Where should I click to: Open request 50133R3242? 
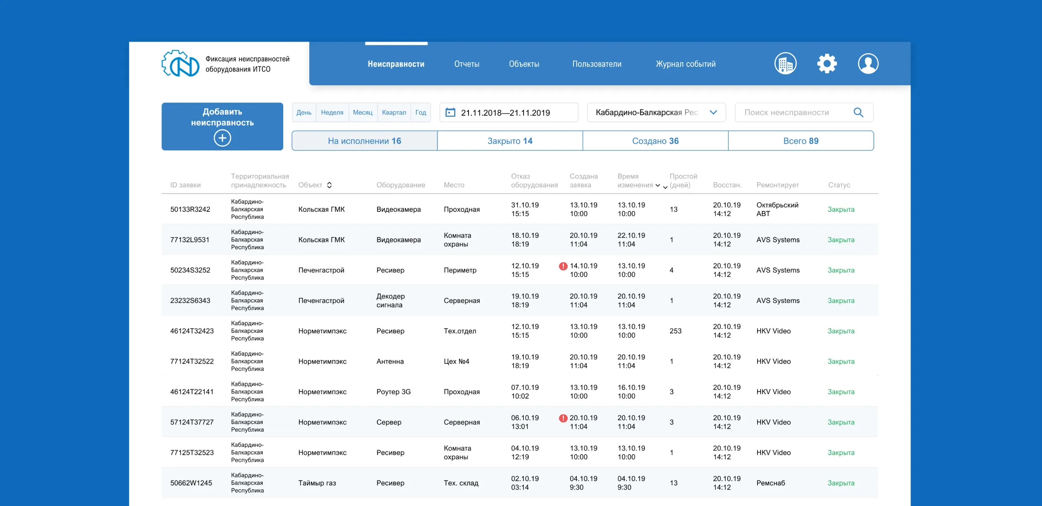pyautogui.click(x=190, y=209)
